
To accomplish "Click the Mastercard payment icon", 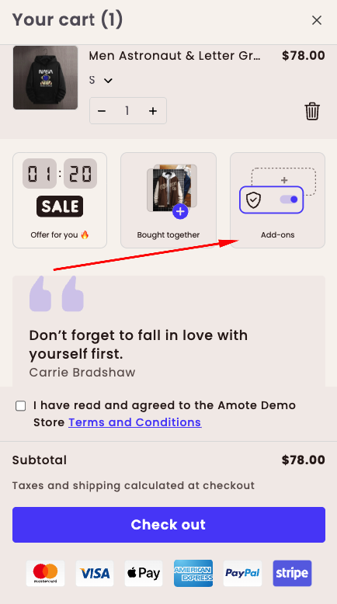I will click(x=46, y=573).
